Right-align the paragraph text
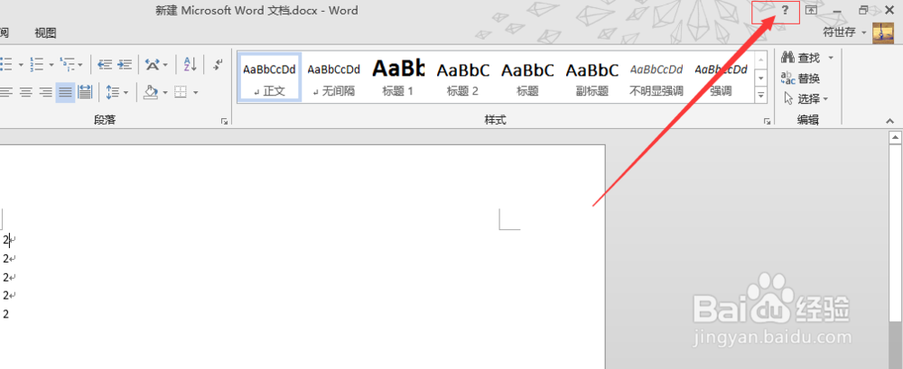 (x=45, y=92)
